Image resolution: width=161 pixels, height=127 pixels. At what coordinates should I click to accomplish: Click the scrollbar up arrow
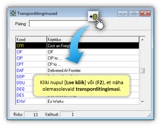142,40
